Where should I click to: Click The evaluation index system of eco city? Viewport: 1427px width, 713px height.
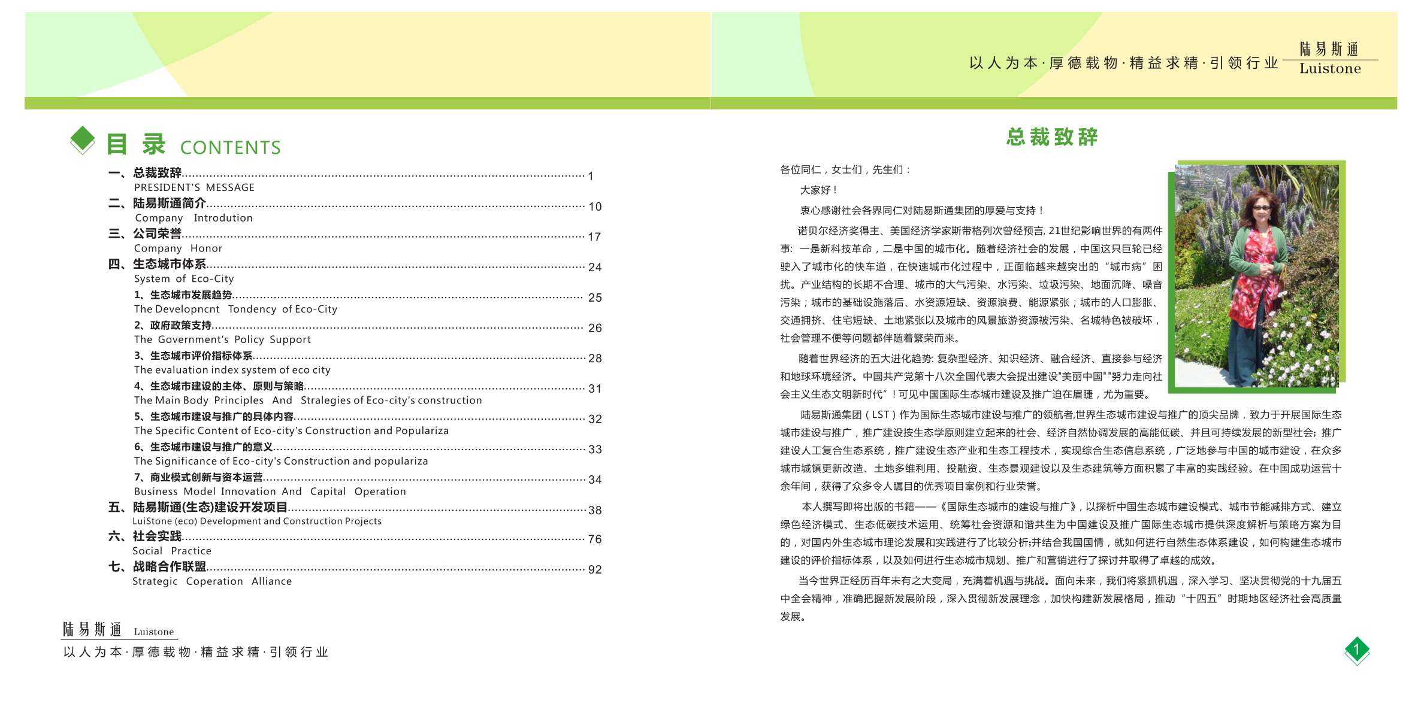click(x=232, y=371)
